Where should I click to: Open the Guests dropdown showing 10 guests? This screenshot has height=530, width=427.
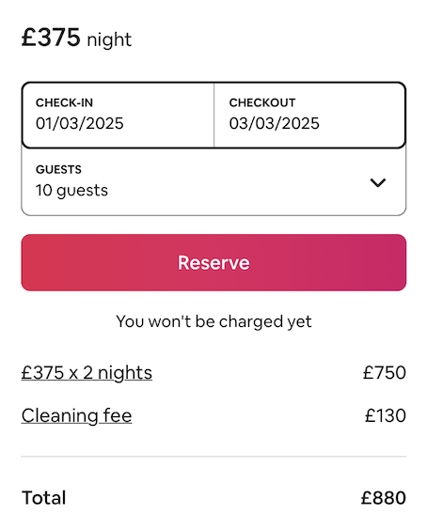[x=213, y=181]
